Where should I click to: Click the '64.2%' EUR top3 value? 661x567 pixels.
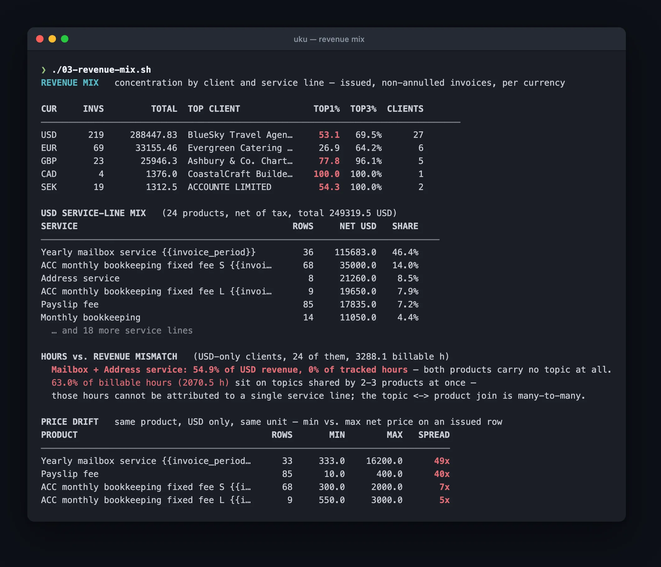click(368, 148)
